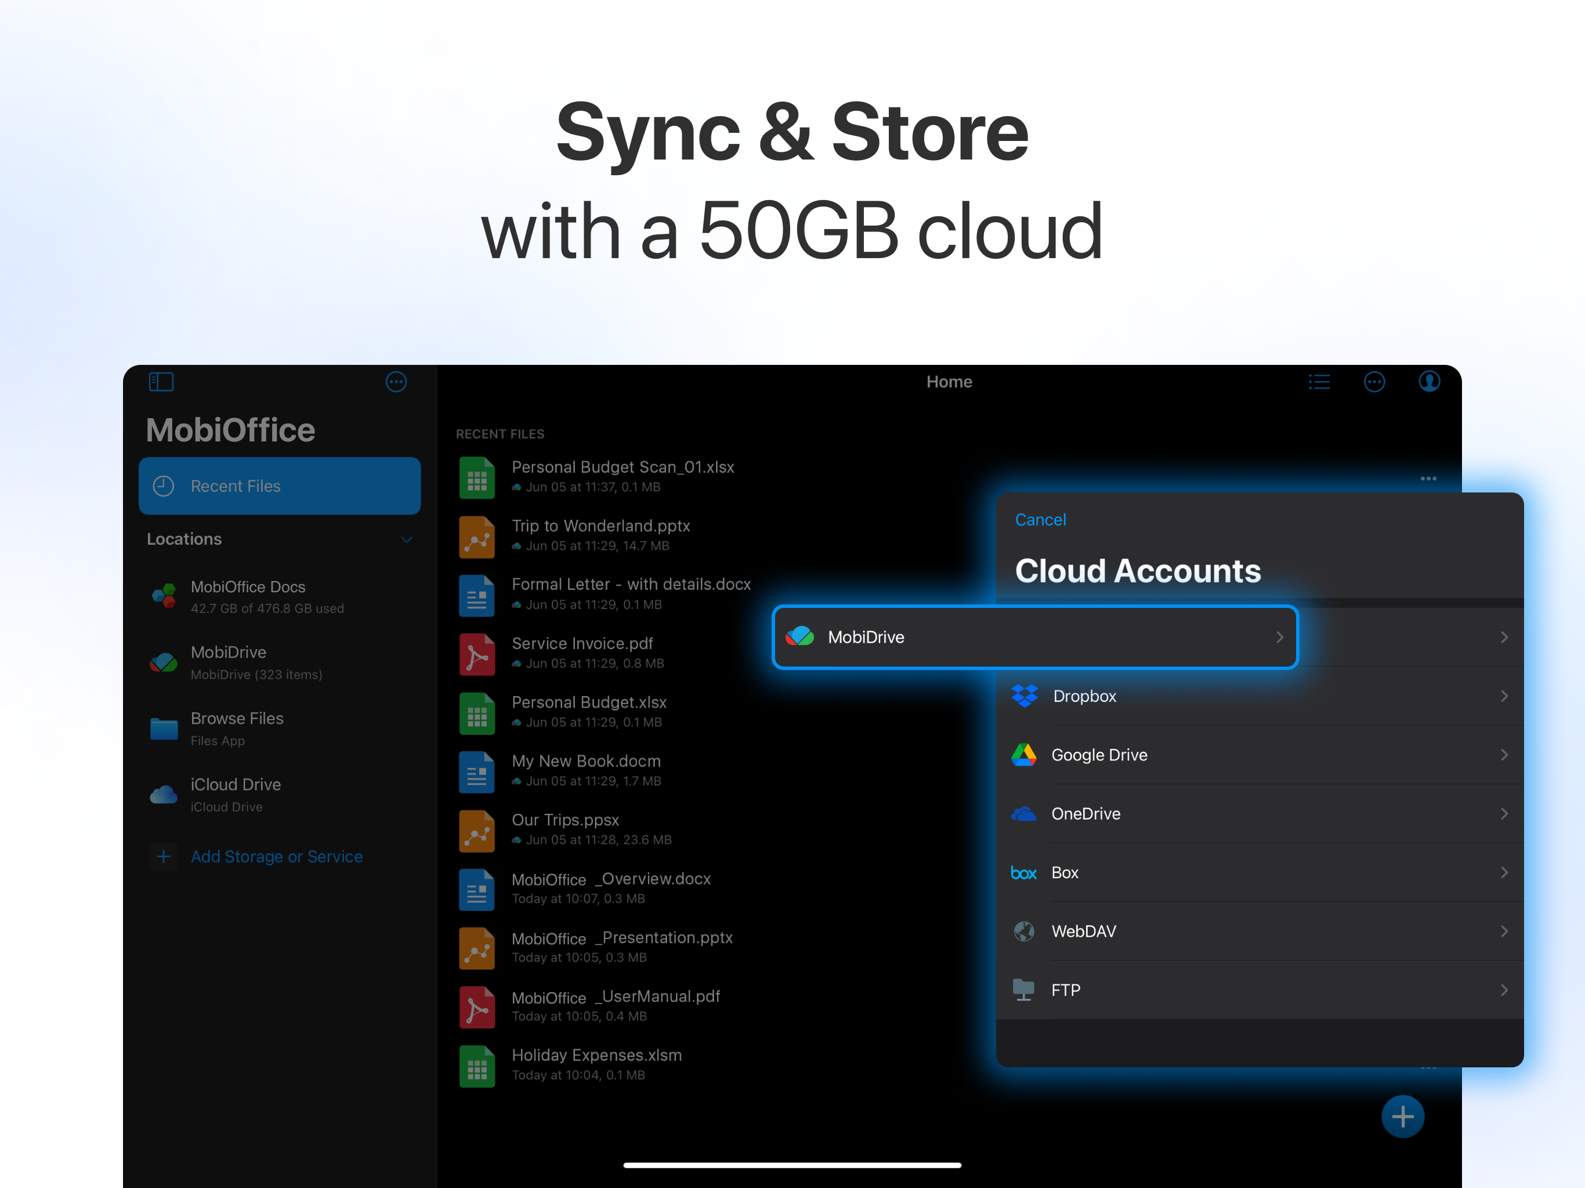The width and height of the screenshot is (1585, 1188).
Task: Expand the MobiDrive highlighted row chevron
Action: [1280, 637]
